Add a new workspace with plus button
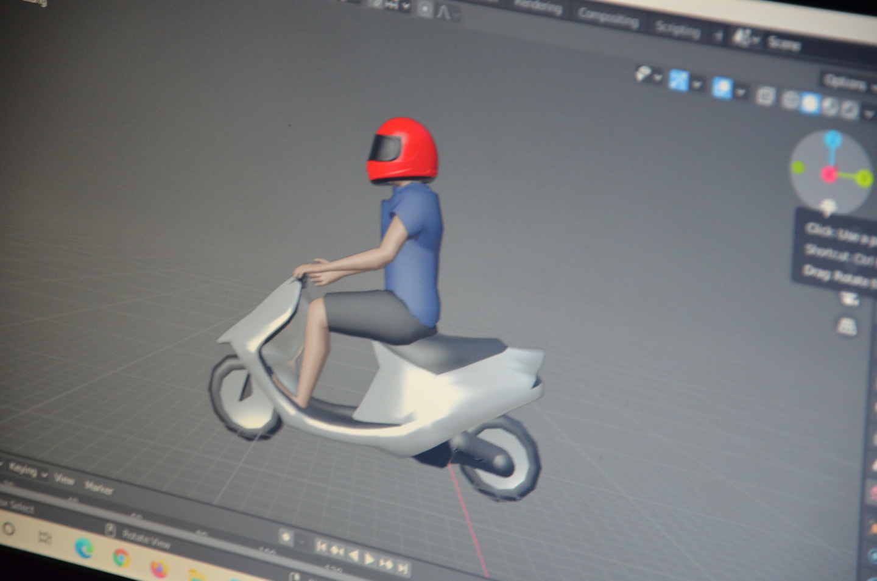The image size is (877, 581). 718,37
